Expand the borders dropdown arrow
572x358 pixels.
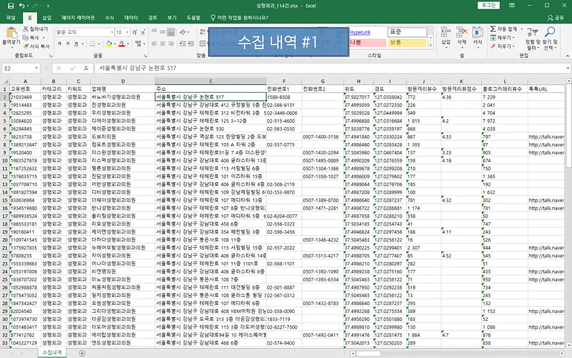tap(99, 44)
